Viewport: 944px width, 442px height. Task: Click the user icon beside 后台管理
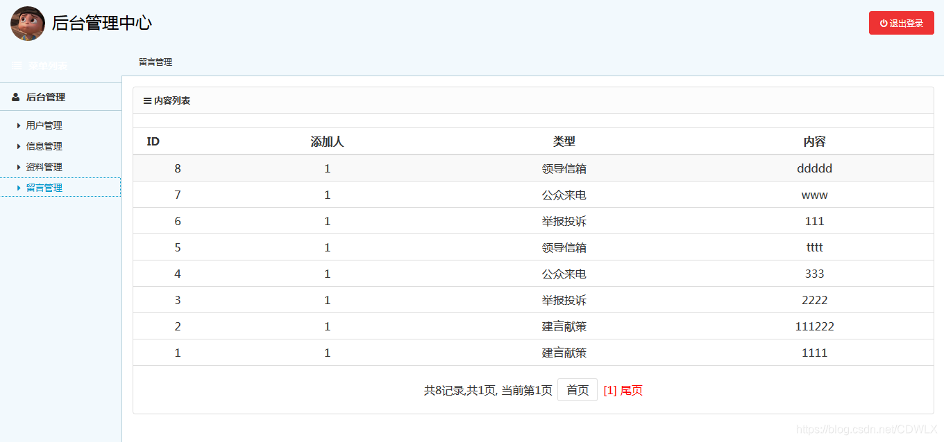(16, 97)
